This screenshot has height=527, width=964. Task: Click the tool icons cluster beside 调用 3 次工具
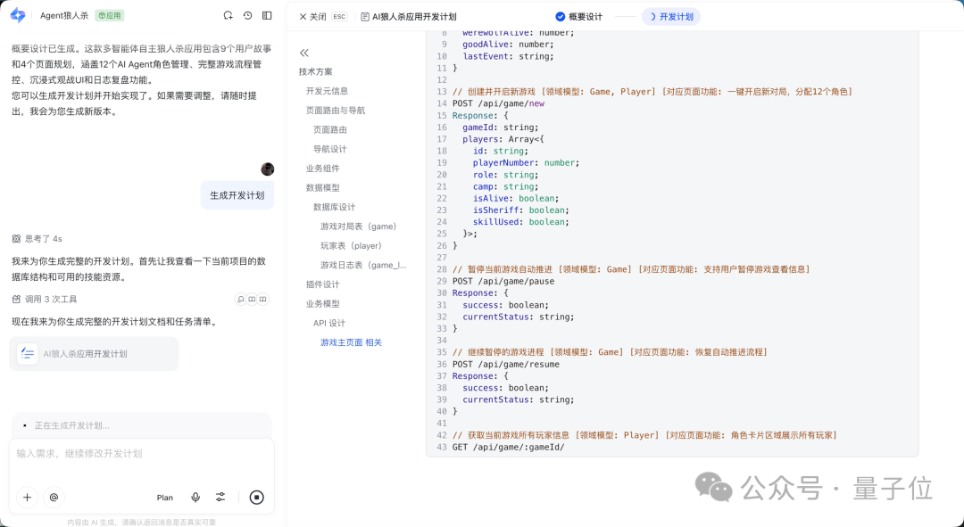(252, 299)
